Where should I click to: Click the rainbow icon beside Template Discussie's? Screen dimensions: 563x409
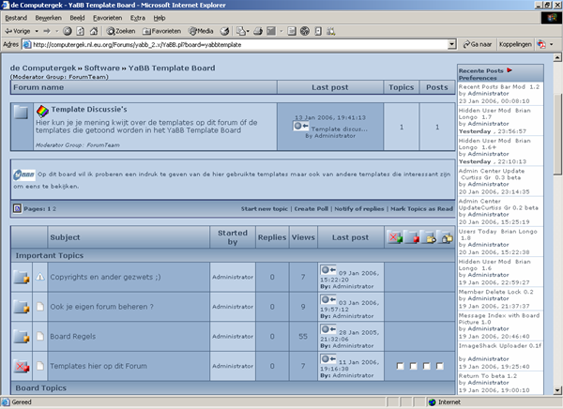coord(42,112)
